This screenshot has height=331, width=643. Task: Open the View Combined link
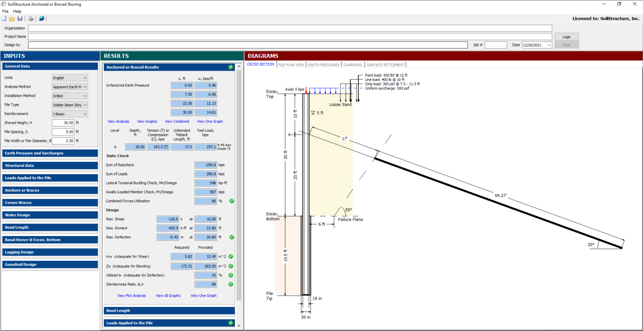(x=177, y=122)
